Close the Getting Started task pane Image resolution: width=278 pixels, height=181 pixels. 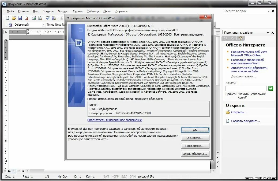[273, 33]
